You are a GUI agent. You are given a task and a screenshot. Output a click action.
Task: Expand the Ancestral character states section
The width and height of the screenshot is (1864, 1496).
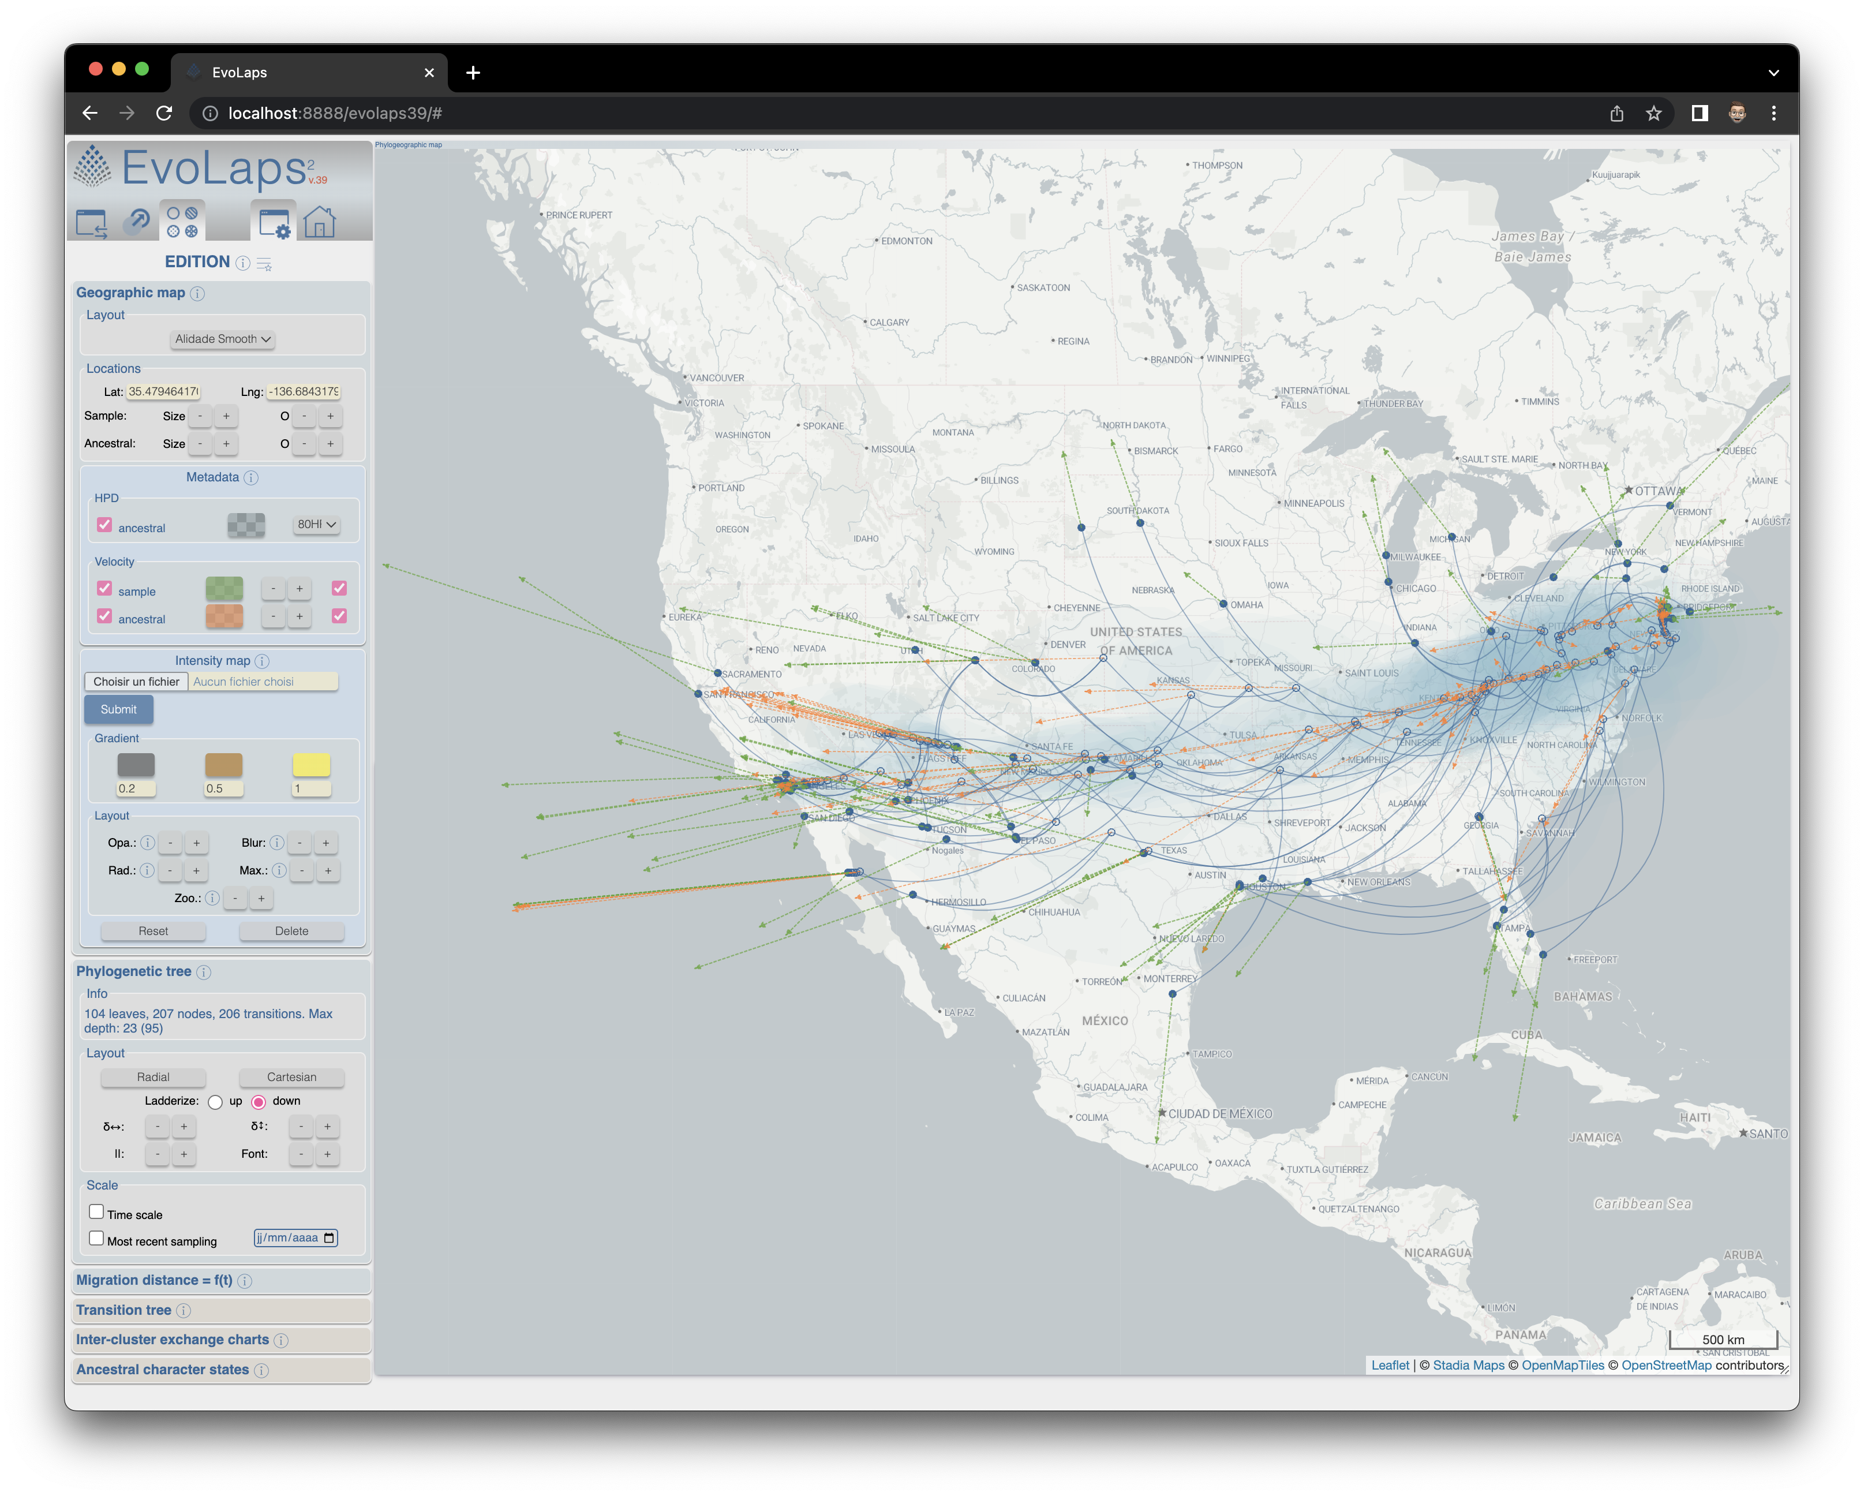pyautogui.click(x=162, y=1370)
